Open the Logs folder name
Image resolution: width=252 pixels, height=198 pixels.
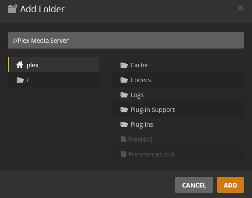point(137,95)
